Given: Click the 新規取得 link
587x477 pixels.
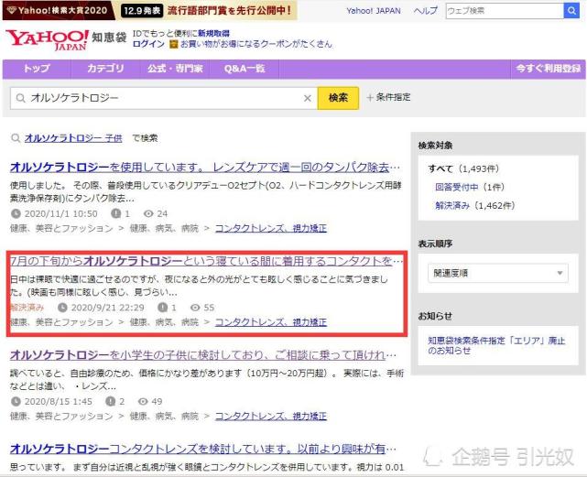Looking at the screenshot, I should 213,33.
